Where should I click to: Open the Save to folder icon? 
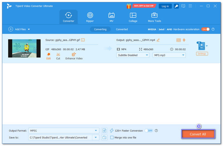104,137
